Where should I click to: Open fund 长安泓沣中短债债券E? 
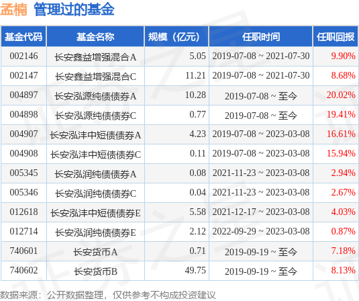click(95, 213)
